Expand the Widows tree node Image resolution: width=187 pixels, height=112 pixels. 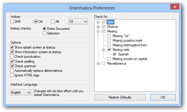(98, 27)
